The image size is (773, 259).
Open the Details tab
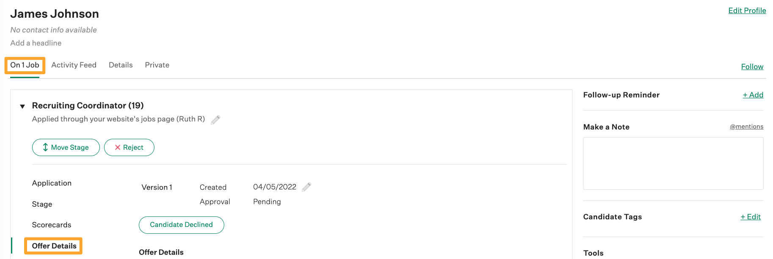click(x=121, y=65)
